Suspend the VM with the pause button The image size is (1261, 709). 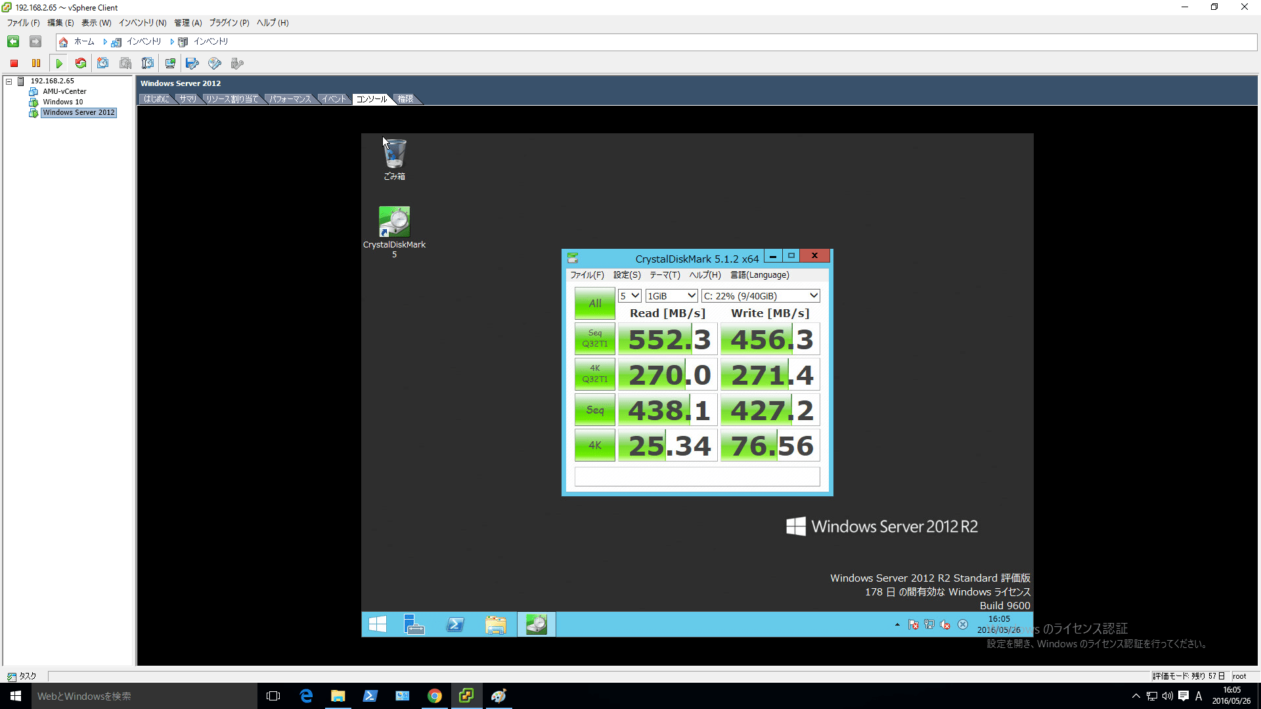pyautogui.click(x=36, y=63)
